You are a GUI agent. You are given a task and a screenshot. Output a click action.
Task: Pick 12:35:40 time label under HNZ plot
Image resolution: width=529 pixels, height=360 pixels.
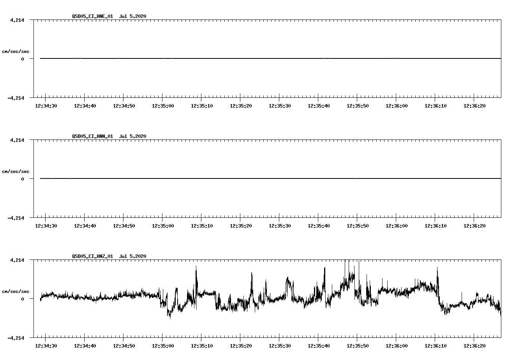click(319, 346)
